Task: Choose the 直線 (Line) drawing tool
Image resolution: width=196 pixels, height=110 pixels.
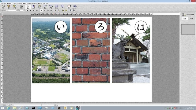Action: coord(45,7)
